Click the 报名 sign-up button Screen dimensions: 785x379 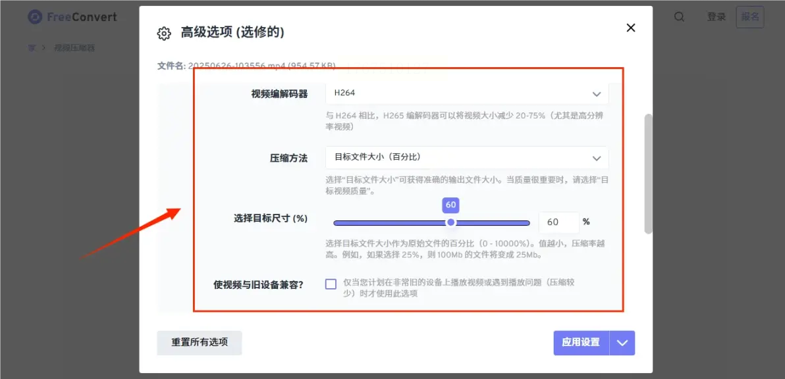click(x=750, y=17)
